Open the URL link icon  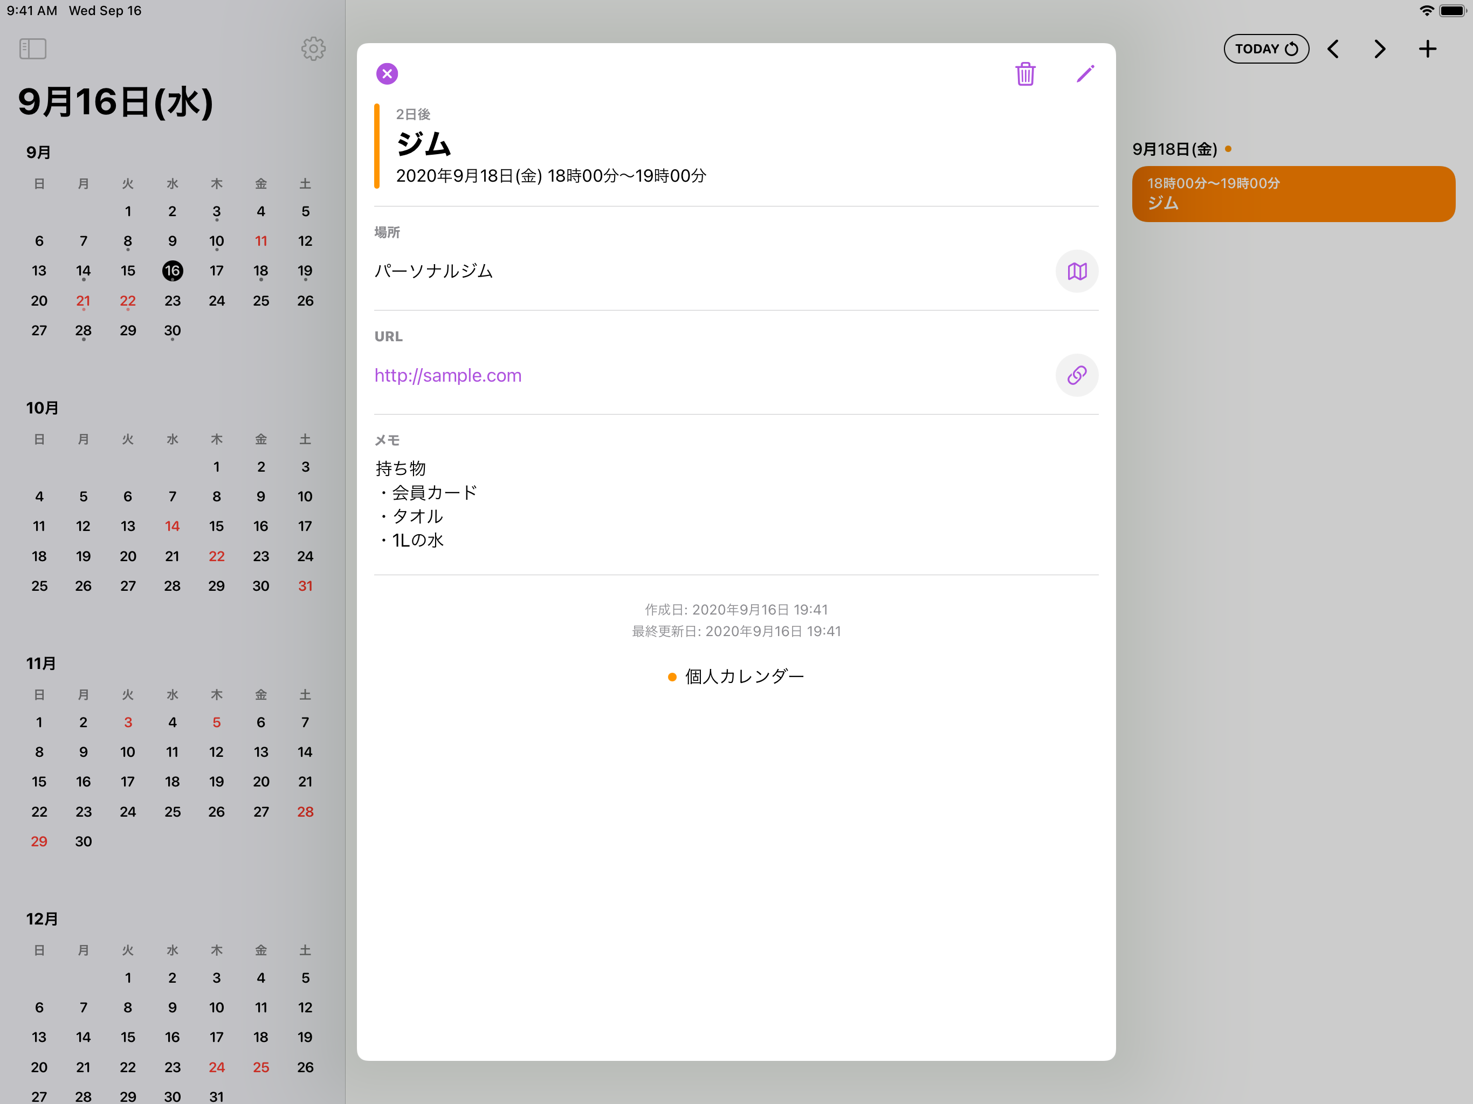1077,375
